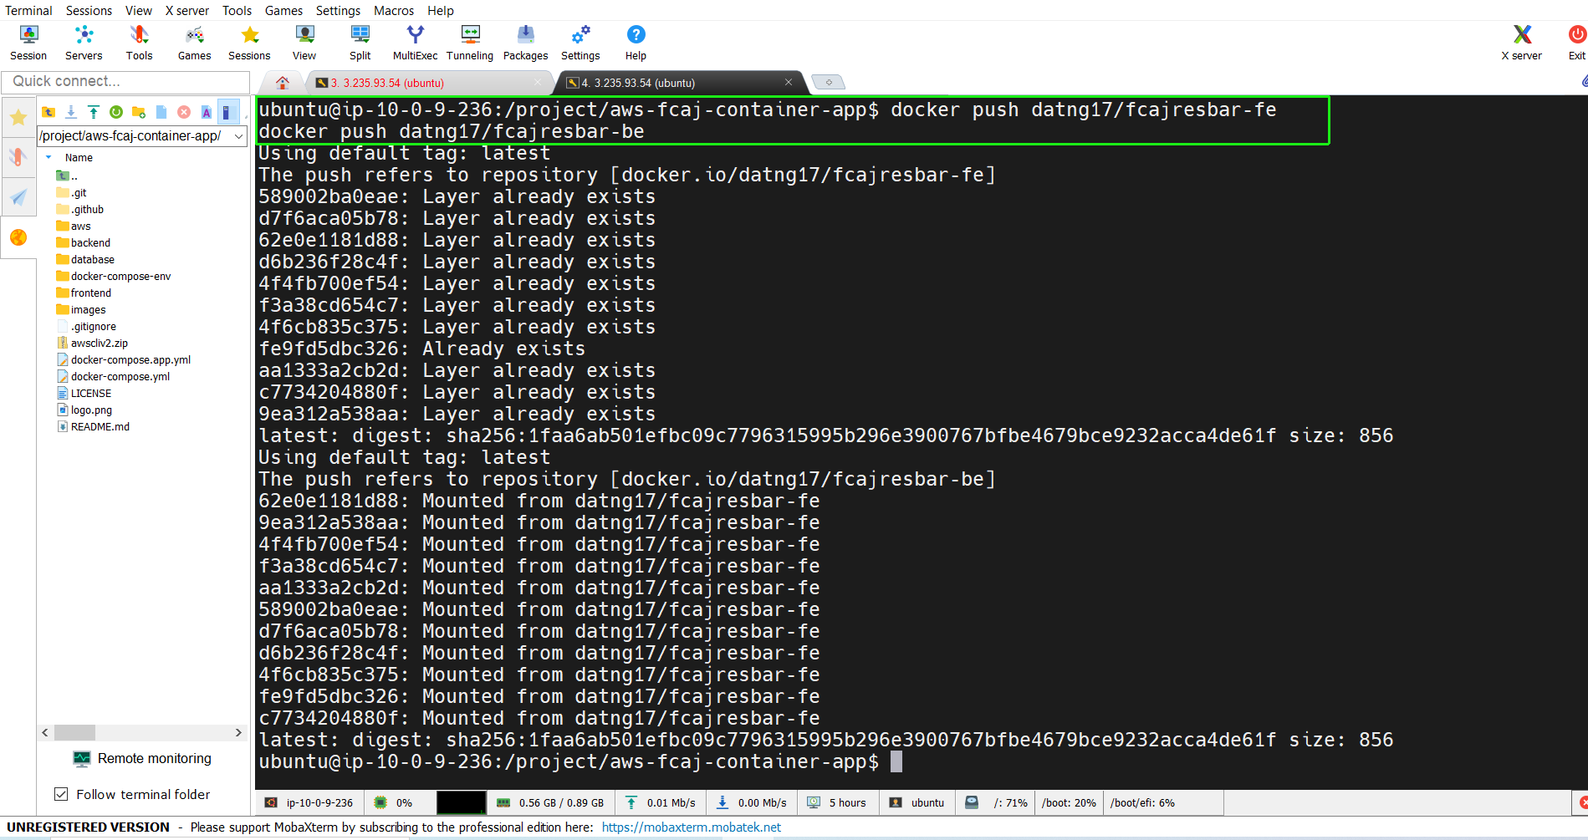Open the Tools knife sidebar tab
The height and width of the screenshot is (840, 1588).
[18, 157]
